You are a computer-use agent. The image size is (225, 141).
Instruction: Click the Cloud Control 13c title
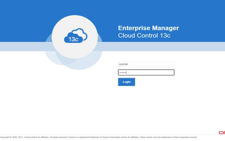pos(144,36)
